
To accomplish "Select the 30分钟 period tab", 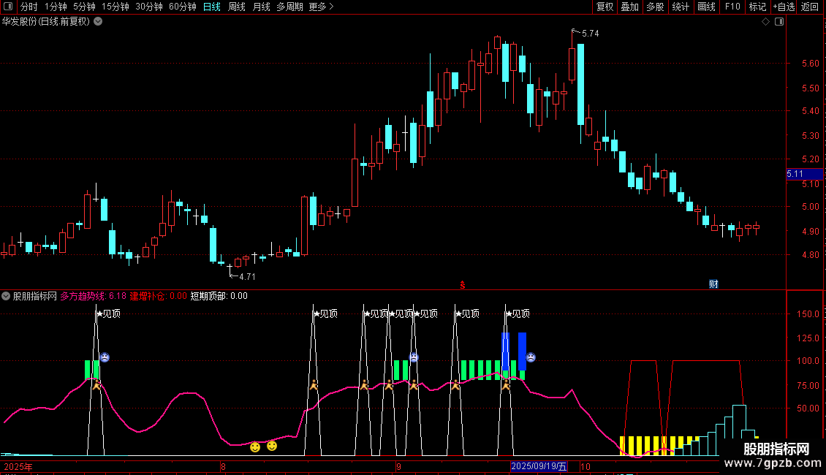I will [149, 7].
